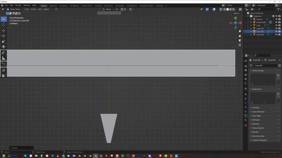Screen dimensions: 282x158
Task: Toggle eye visibility of Cube.001
Action: coord(276,28)
